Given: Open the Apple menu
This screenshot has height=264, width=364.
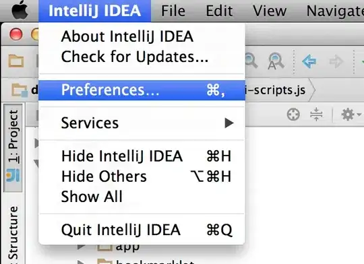Looking at the screenshot, I should point(20,9).
